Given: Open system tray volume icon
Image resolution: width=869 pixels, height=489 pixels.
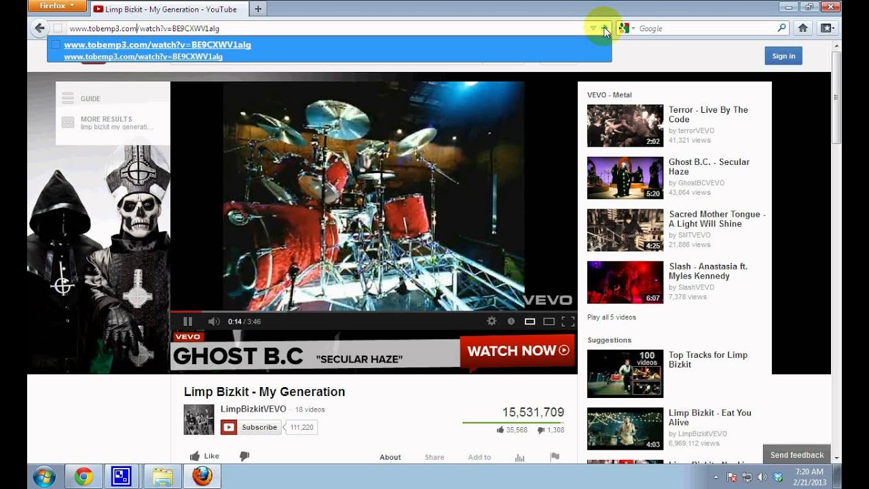Looking at the screenshot, I should [762, 477].
